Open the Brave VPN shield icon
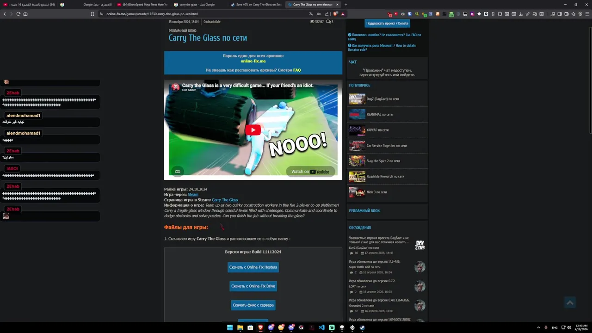The height and width of the screenshot is (333, 592). (x=580, y=14)
